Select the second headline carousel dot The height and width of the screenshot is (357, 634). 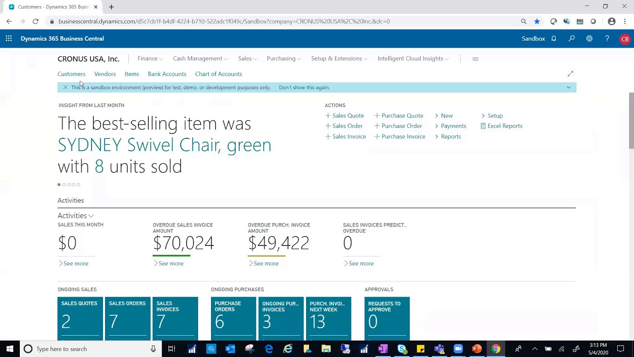(64, 184)
